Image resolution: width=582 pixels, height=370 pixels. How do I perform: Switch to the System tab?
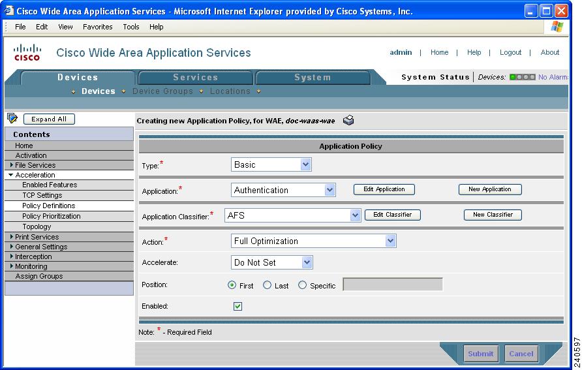tap(313, 78)
